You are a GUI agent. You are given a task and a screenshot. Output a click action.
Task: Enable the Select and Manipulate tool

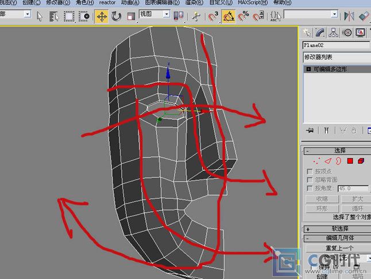(196, 16)
